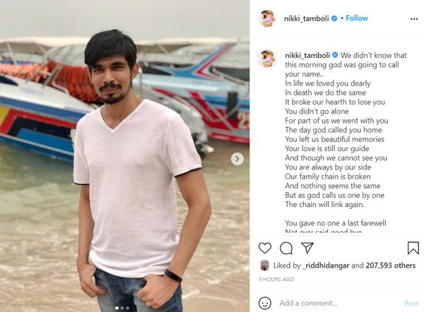The height and width of the screenshot is (312, 424).
Task: Open comments via speech bubble icon
Action: pos(286,248)
